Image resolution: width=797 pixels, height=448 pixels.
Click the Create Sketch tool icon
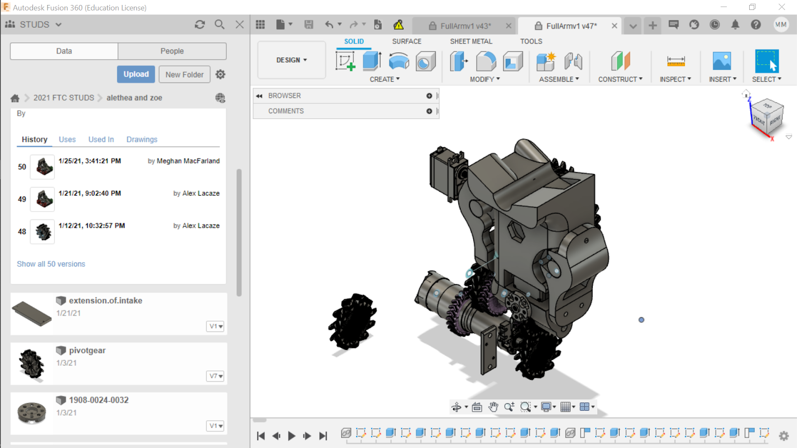pos(345,61)
